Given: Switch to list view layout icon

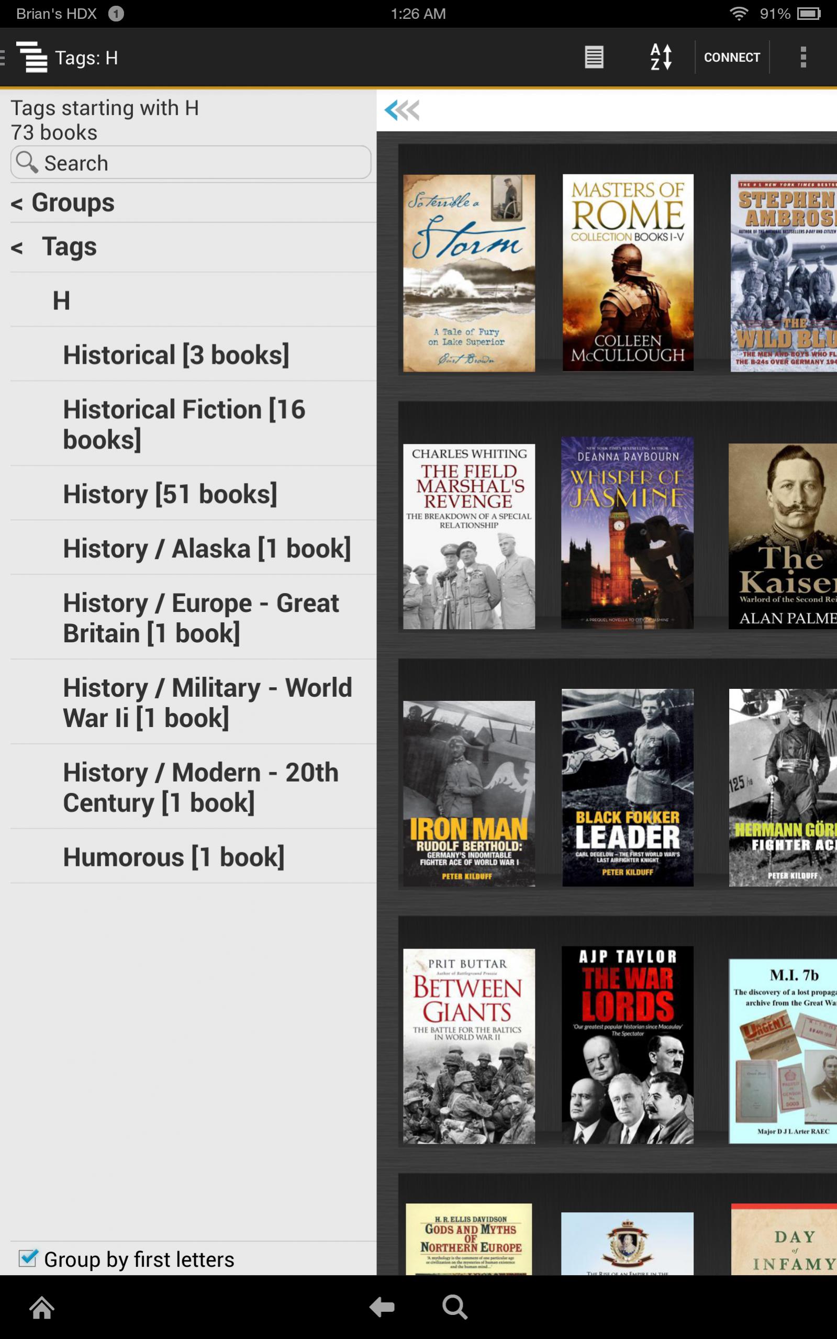Looking at the screenshot, I should click(594, 57).
